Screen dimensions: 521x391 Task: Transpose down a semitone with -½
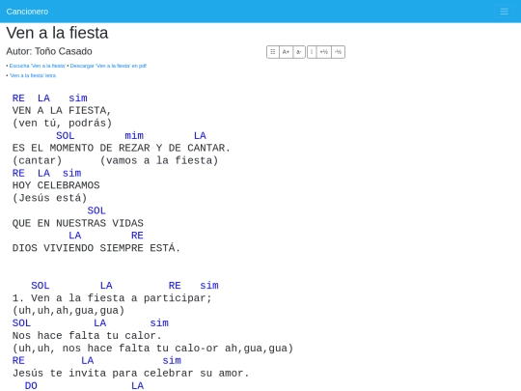click(x=339, y=52)
